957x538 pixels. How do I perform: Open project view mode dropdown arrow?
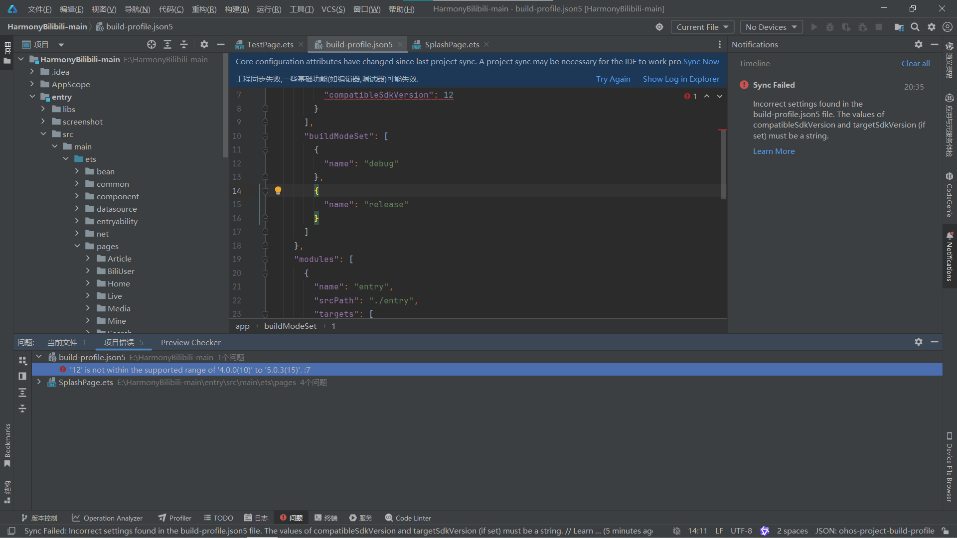61,45
